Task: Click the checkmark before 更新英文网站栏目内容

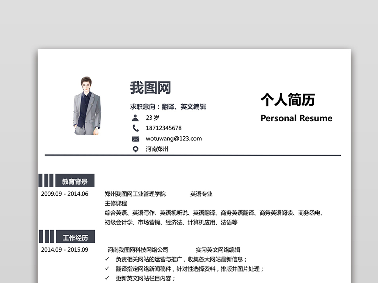Action: [x=106, y=279]
